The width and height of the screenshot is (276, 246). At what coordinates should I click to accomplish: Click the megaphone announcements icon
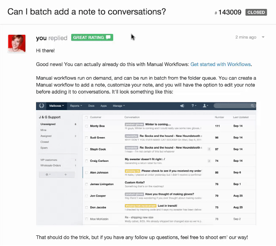point(182,106)
